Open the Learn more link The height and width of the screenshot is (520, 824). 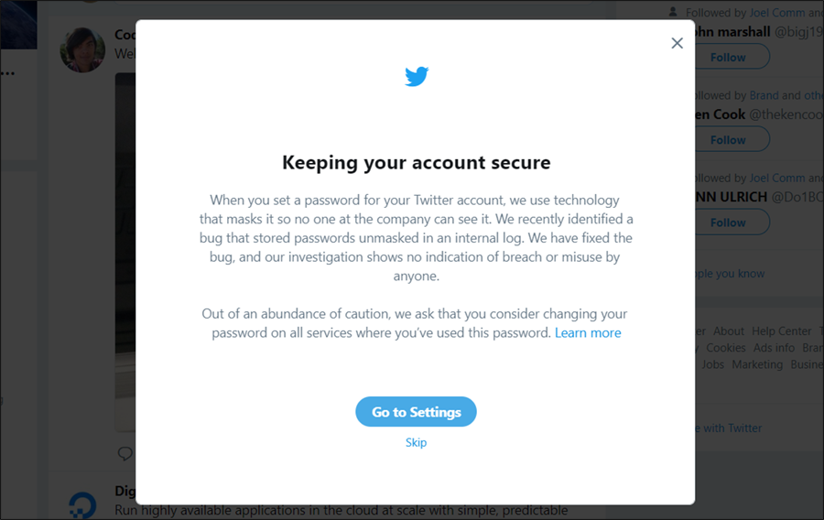(x=588, y=333)
